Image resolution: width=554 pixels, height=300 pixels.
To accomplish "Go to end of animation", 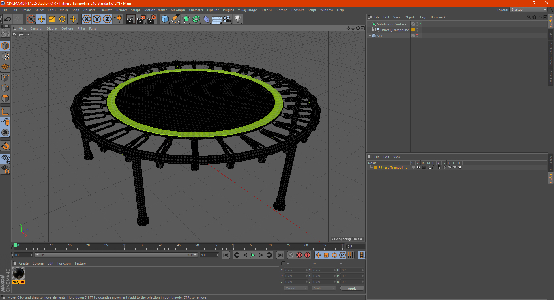I will point(280,255).
